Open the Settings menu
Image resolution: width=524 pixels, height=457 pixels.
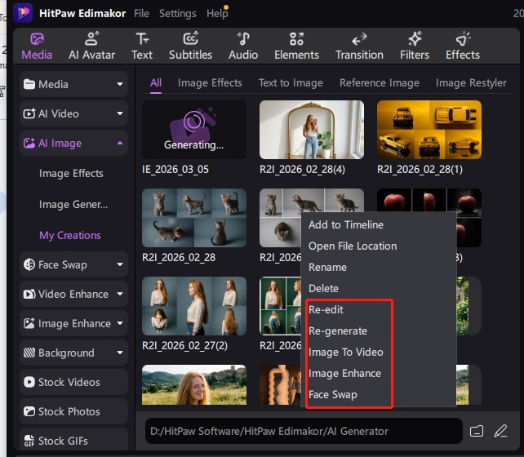(177, 14)
